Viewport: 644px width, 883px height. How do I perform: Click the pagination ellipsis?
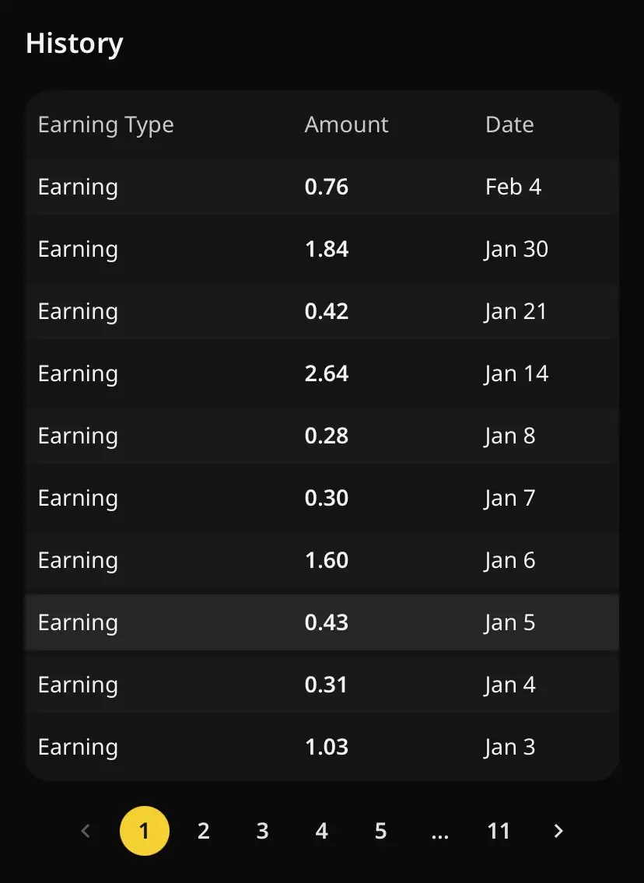click(439, 832)
